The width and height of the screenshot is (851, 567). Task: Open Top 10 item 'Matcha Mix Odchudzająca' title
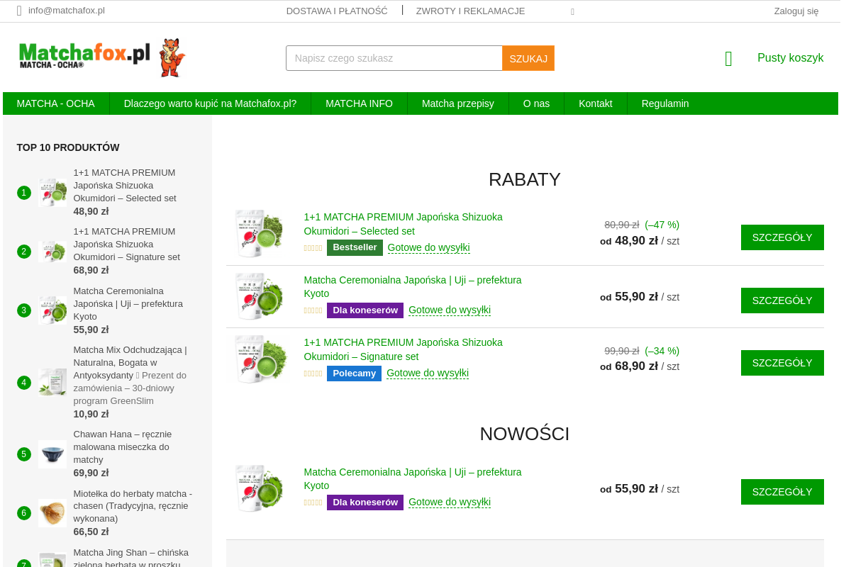coord(130,376)
